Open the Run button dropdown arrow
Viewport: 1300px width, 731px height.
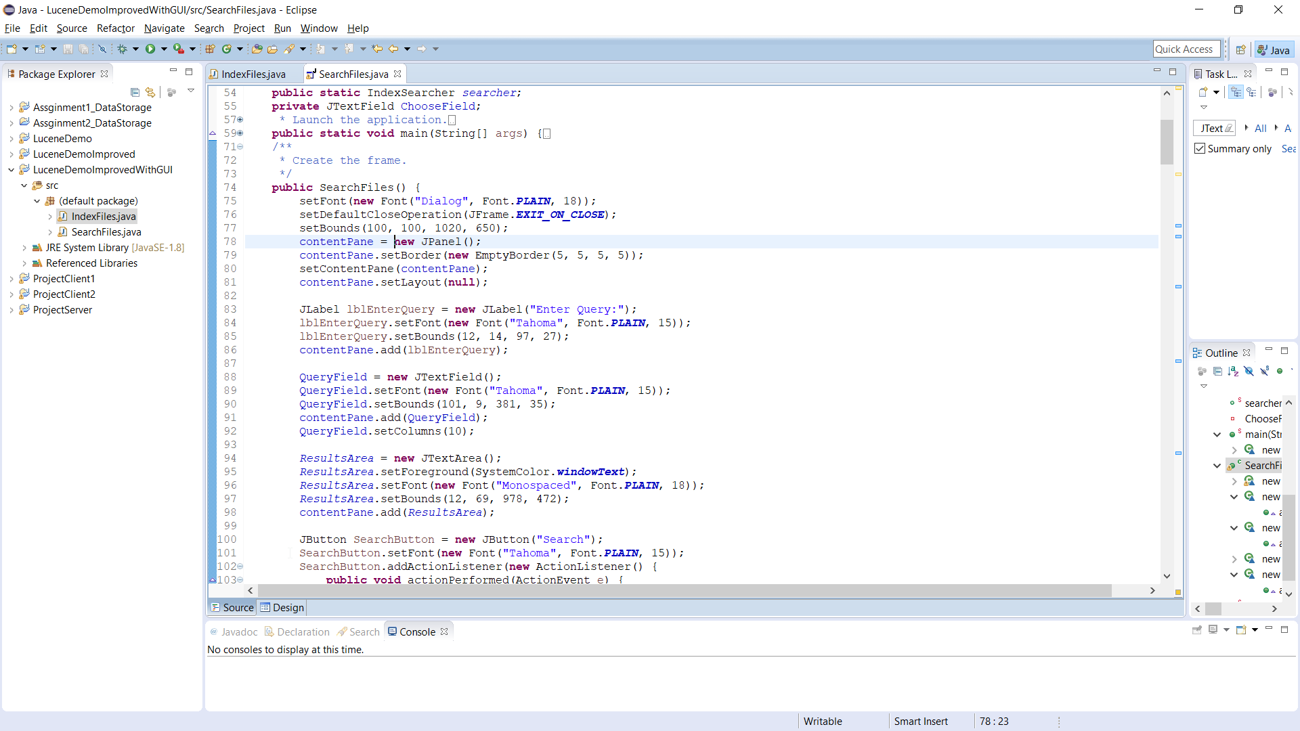[x=163, y=49]
